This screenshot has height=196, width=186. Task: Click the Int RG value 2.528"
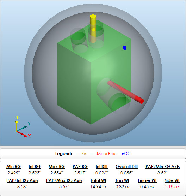35,173
